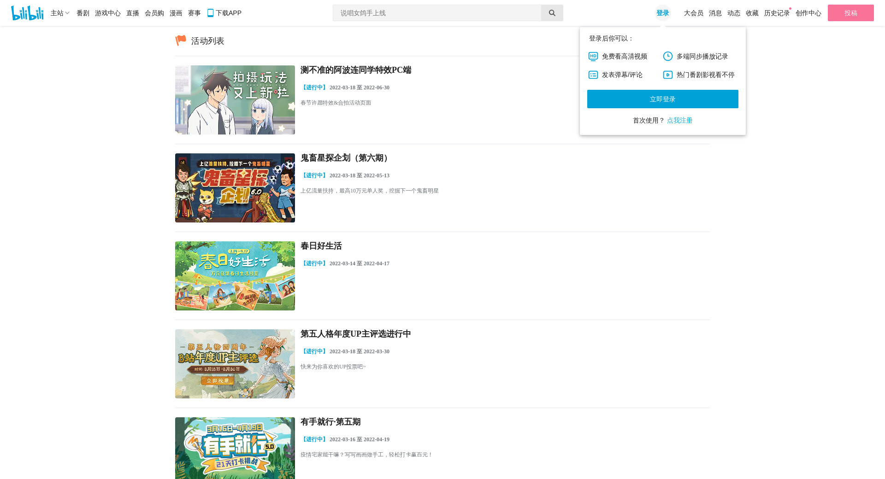
Task: Click the 点我注册 link
Action: (679, 120)
